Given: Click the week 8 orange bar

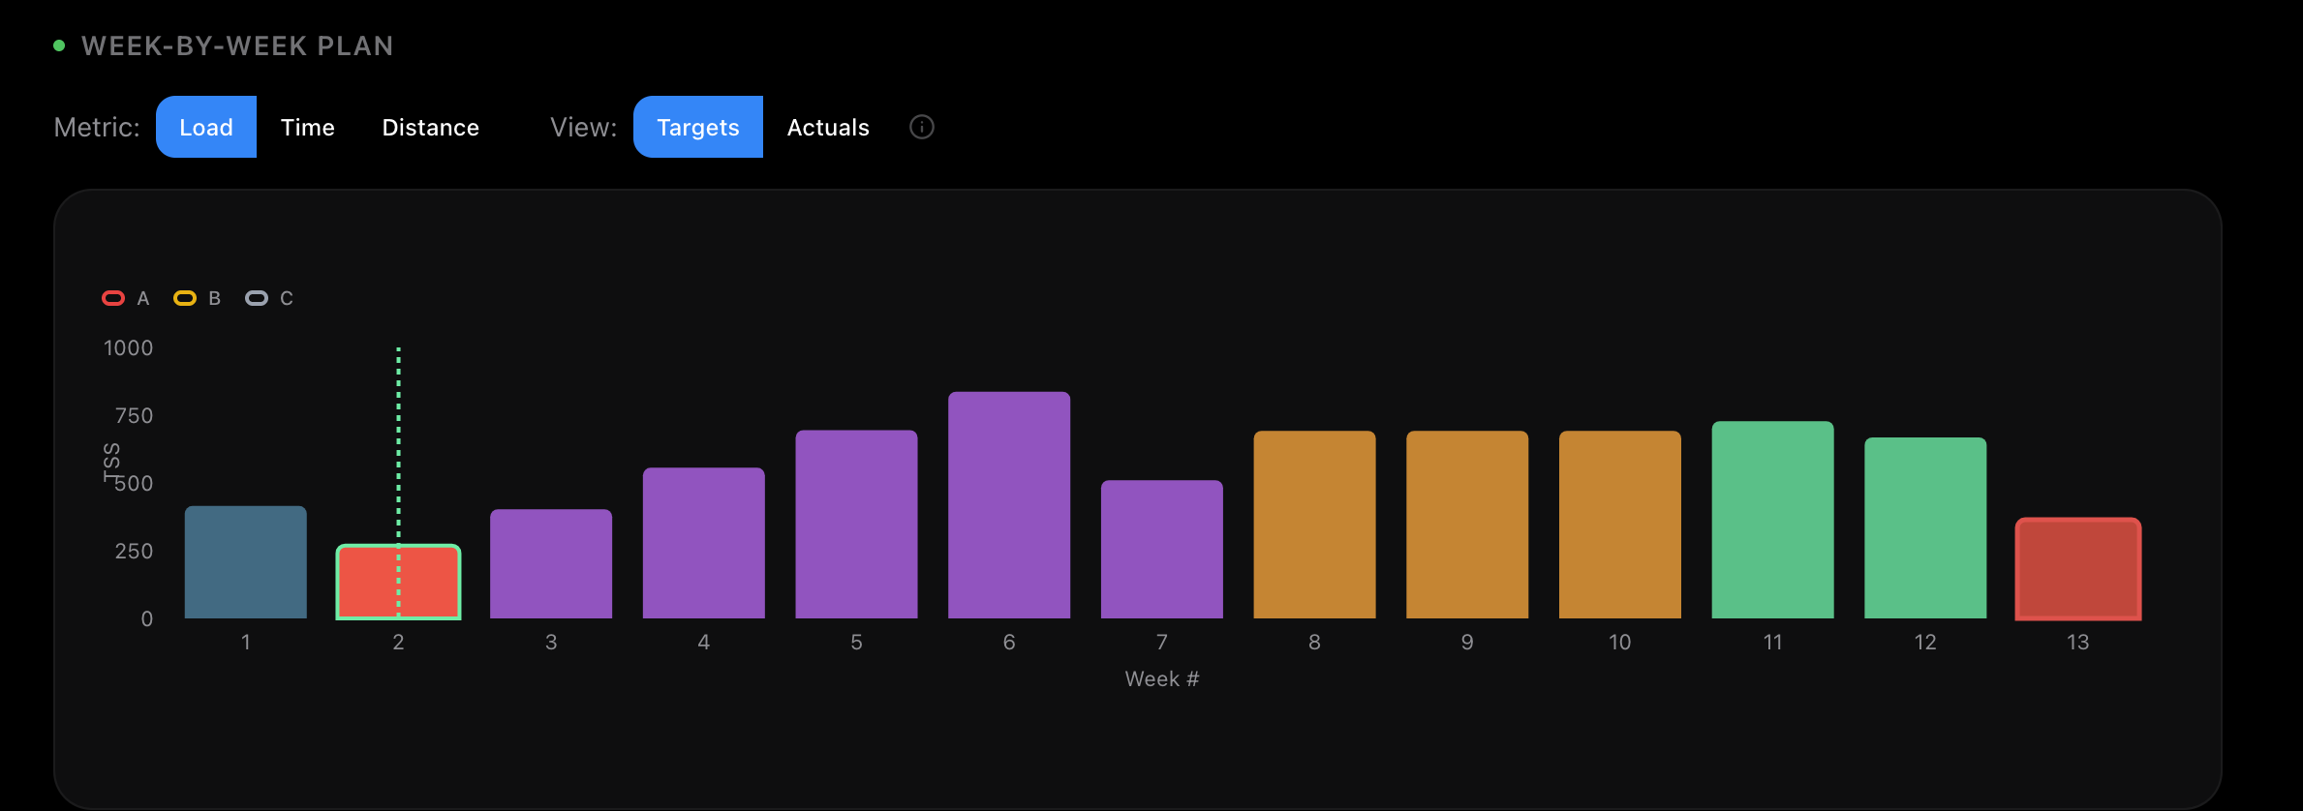Looking at the screenshot, I should [x=1314, y=524].
